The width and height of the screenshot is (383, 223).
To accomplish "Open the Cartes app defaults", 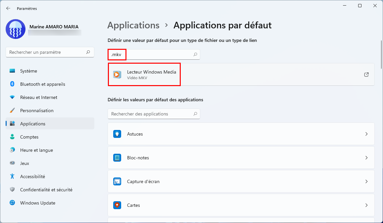I will point(241,205).
